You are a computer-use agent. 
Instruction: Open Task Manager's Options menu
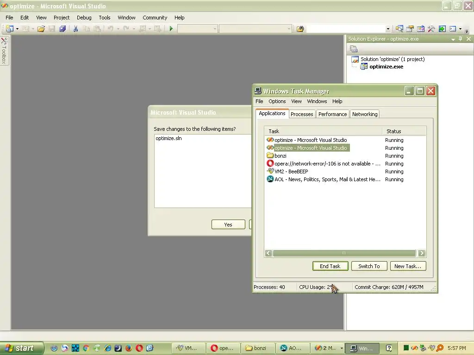[x=277, y=101]
